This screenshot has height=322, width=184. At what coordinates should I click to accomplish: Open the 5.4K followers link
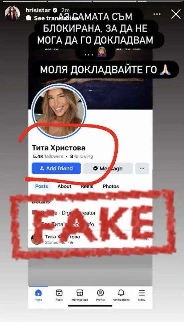tap(48, 157)
